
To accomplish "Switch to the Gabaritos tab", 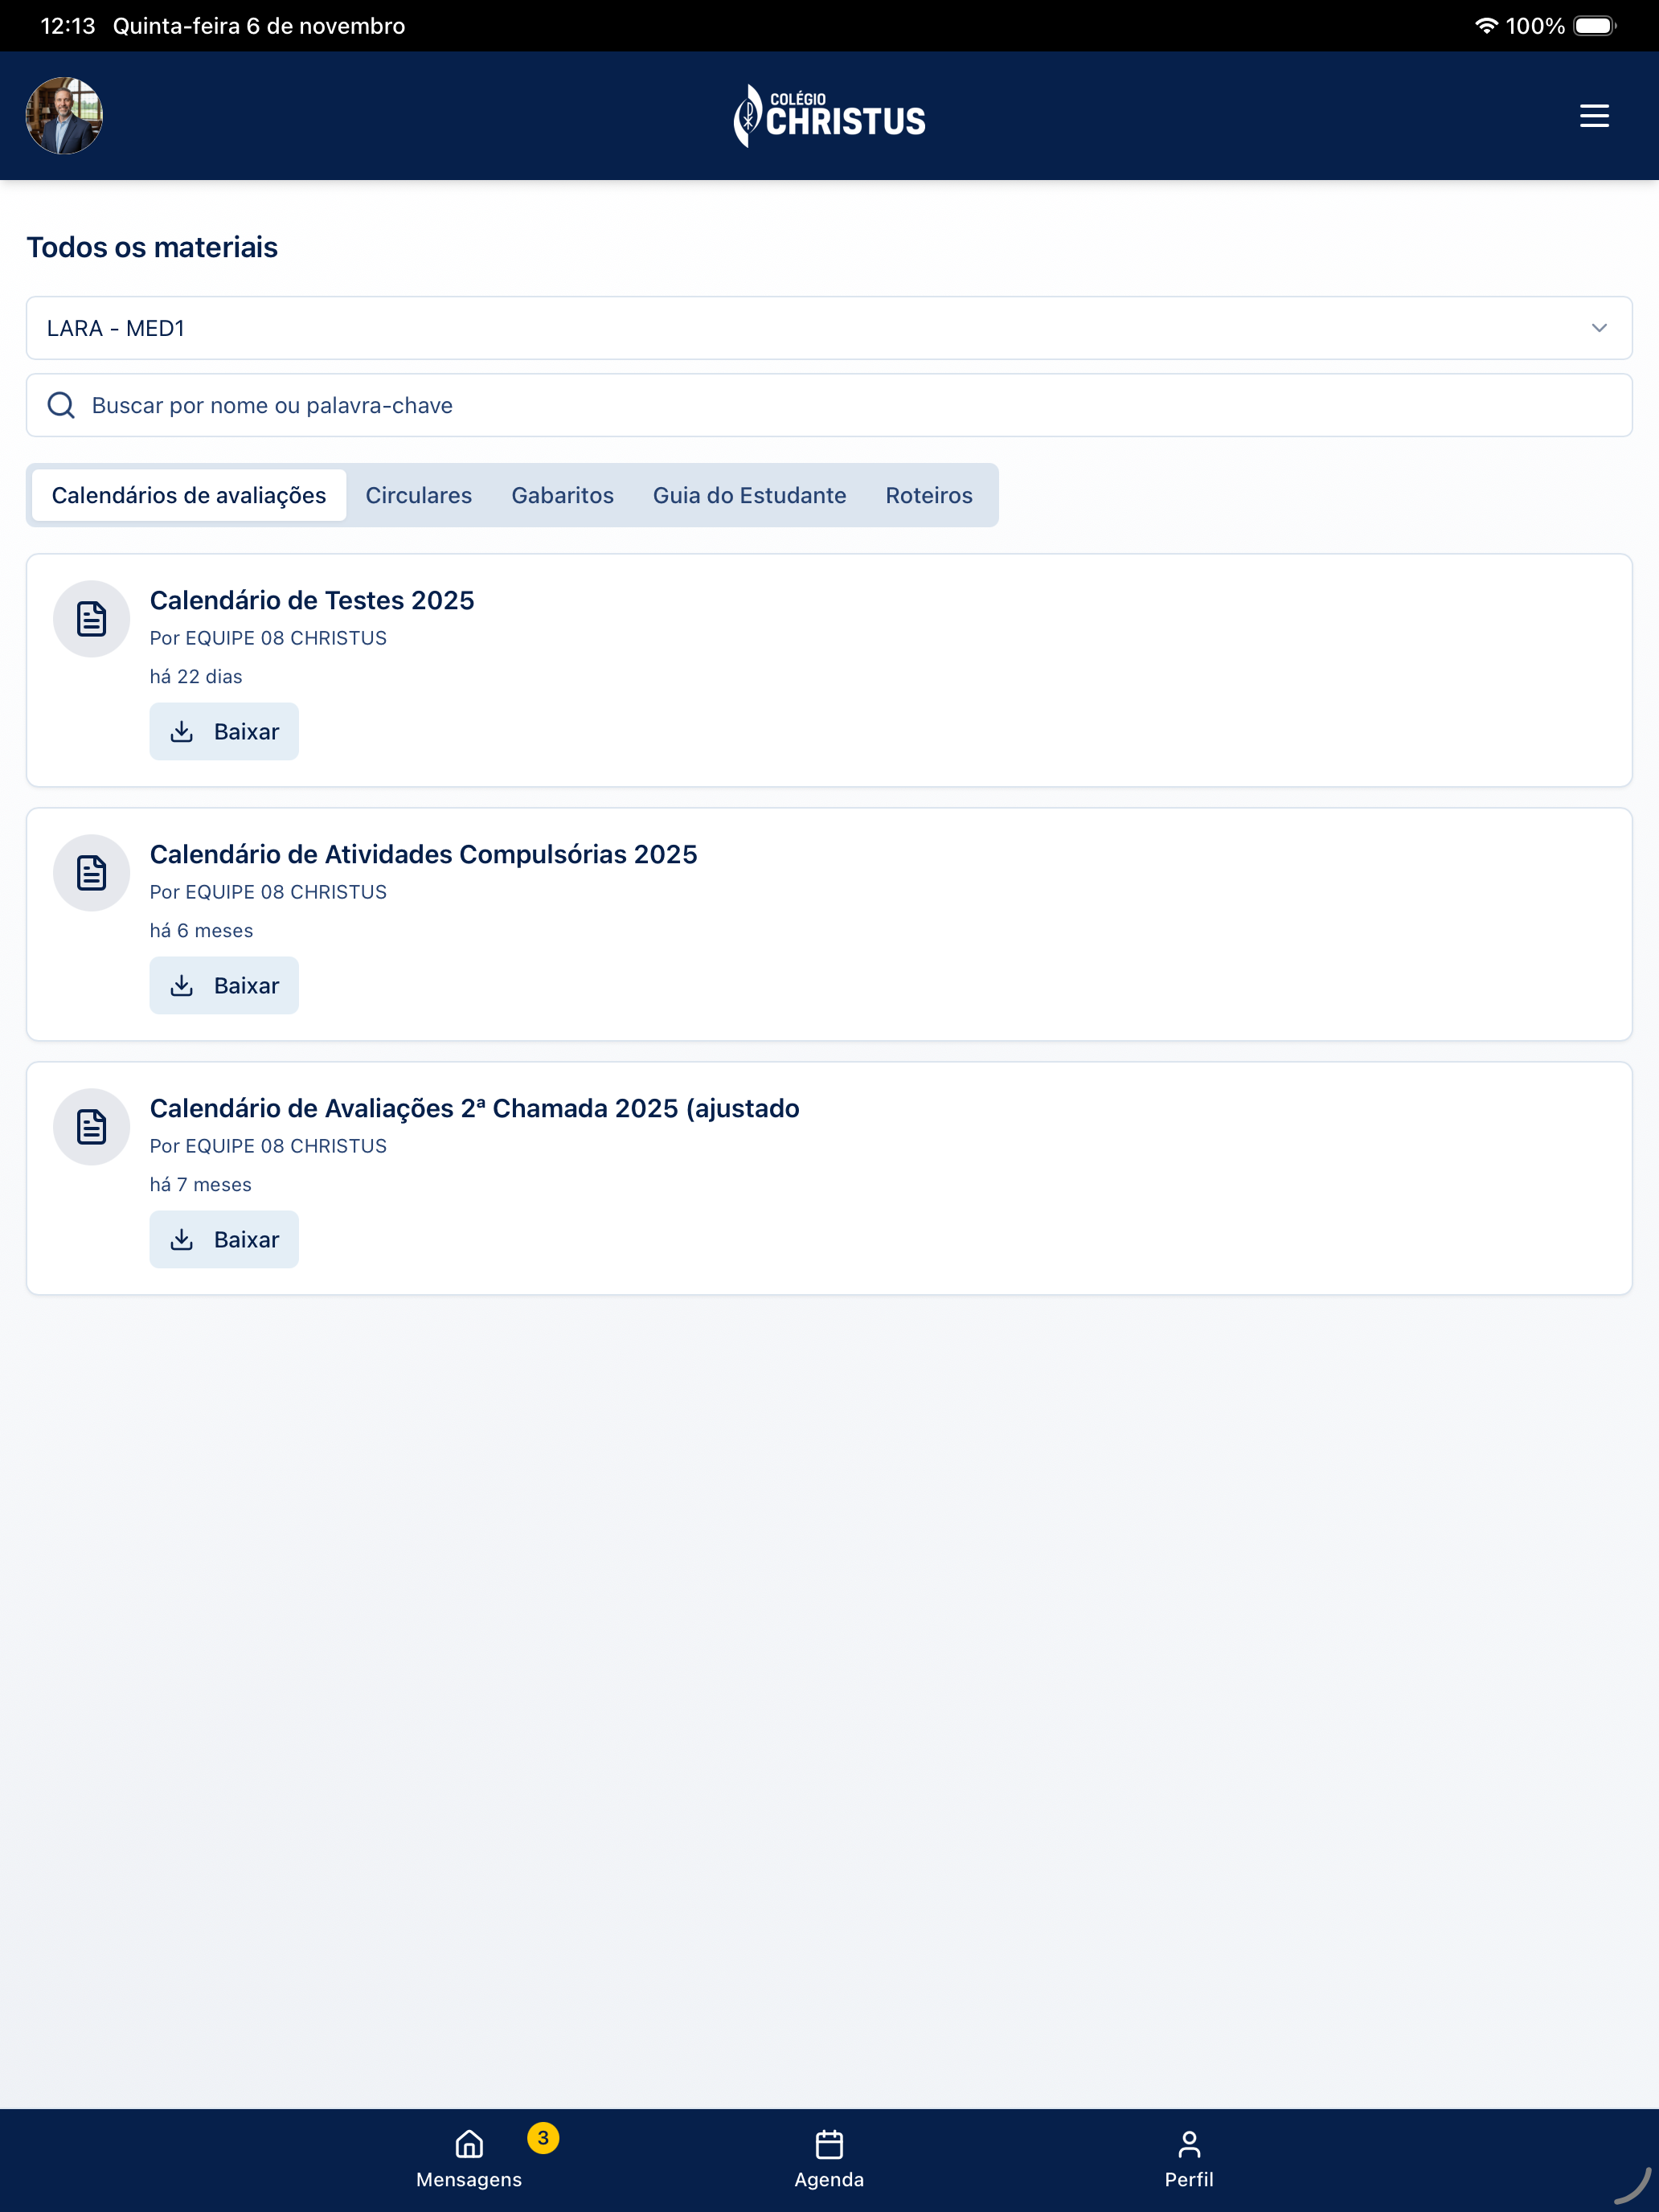I will point(563,495).
